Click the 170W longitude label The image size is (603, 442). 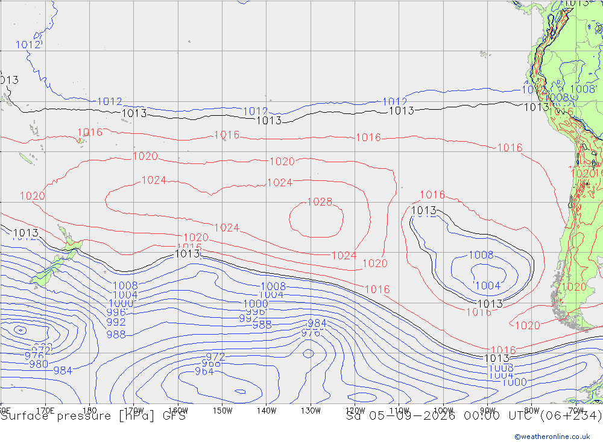pos(133,411)
